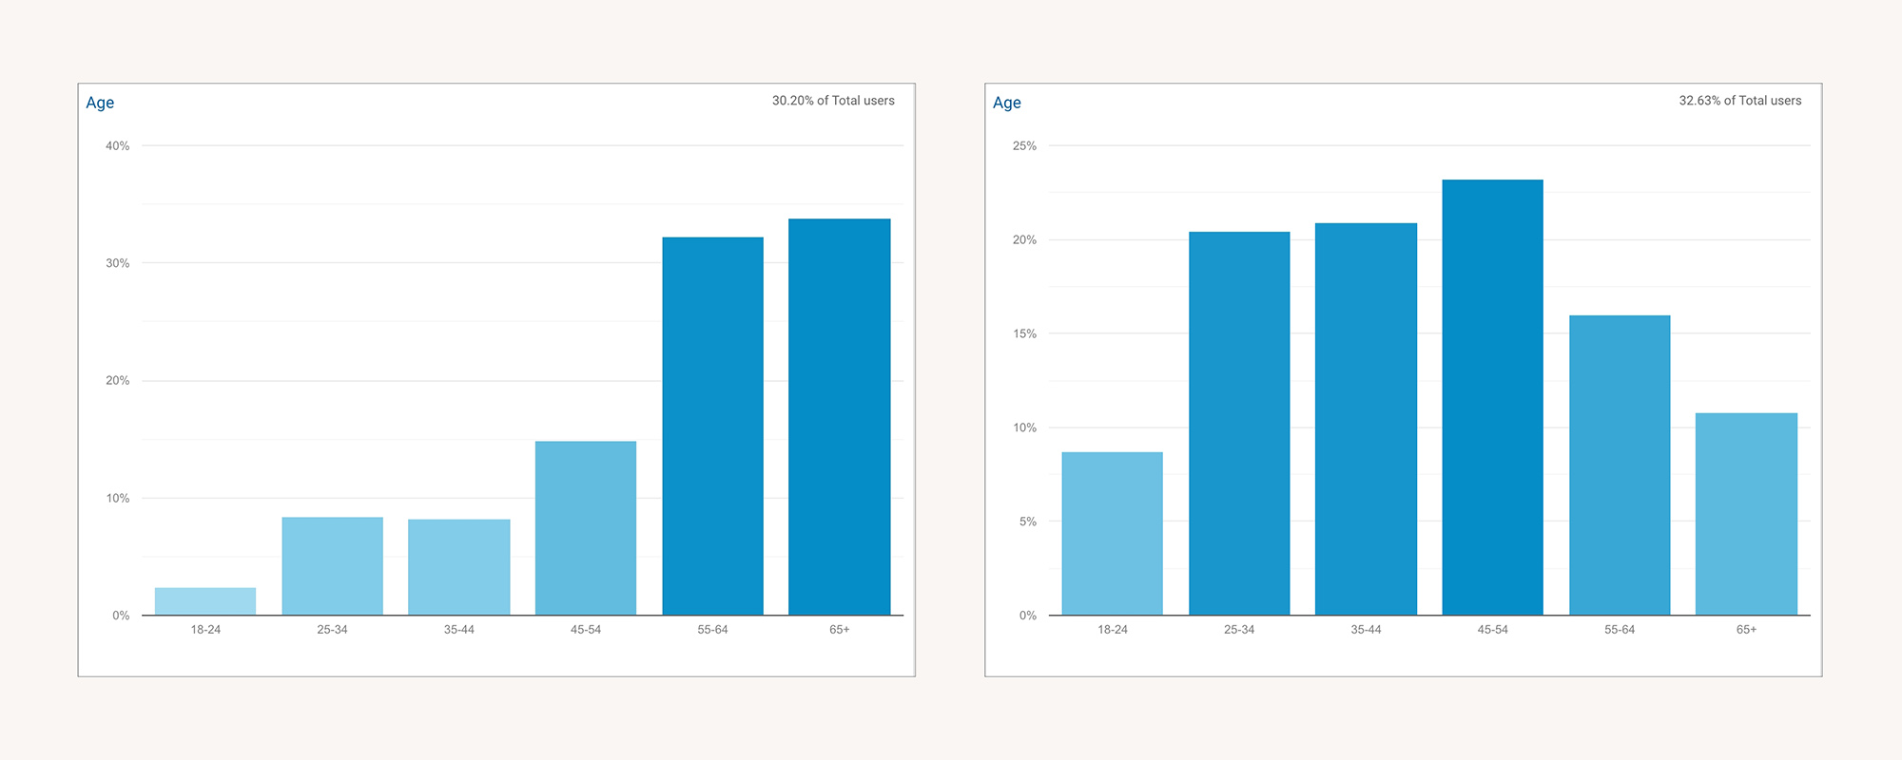Click the 35-44 bar in left chart
1902x760 pixels.
tap(458, 567)
